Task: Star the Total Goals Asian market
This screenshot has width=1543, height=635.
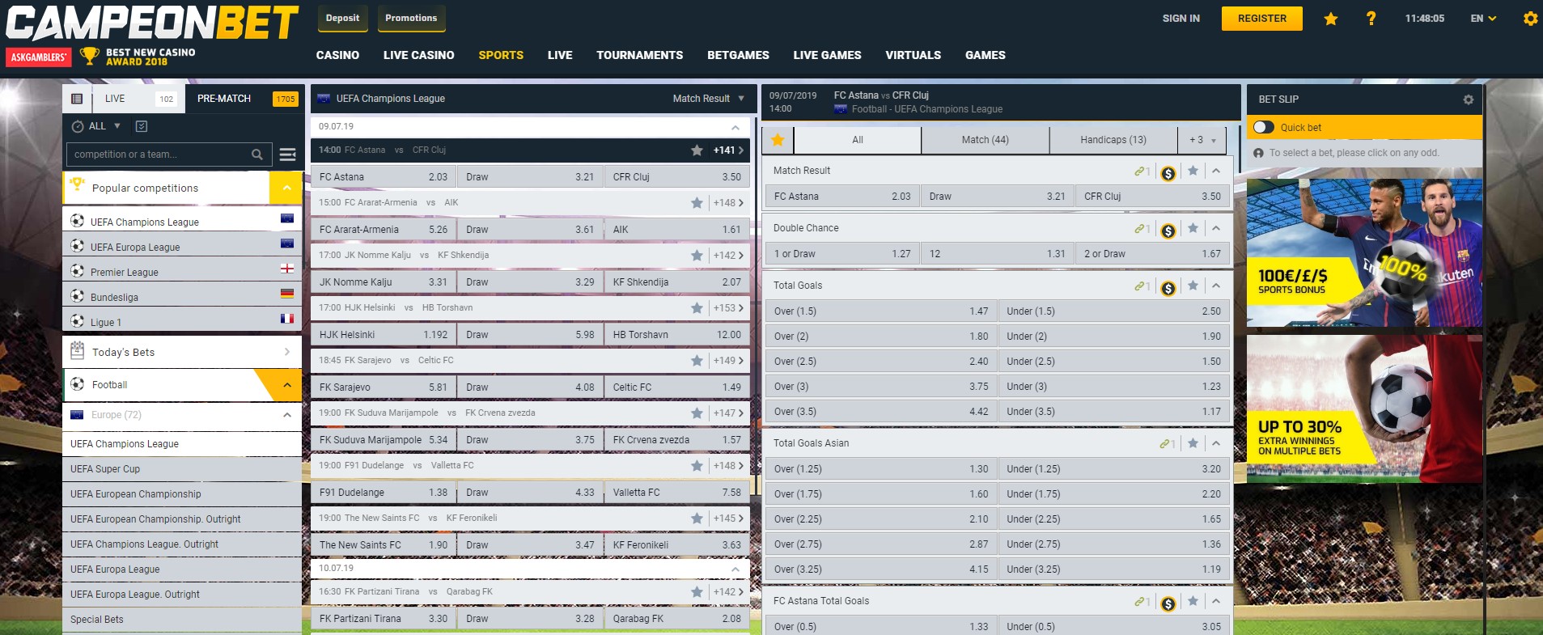Action: [1193, 443]
